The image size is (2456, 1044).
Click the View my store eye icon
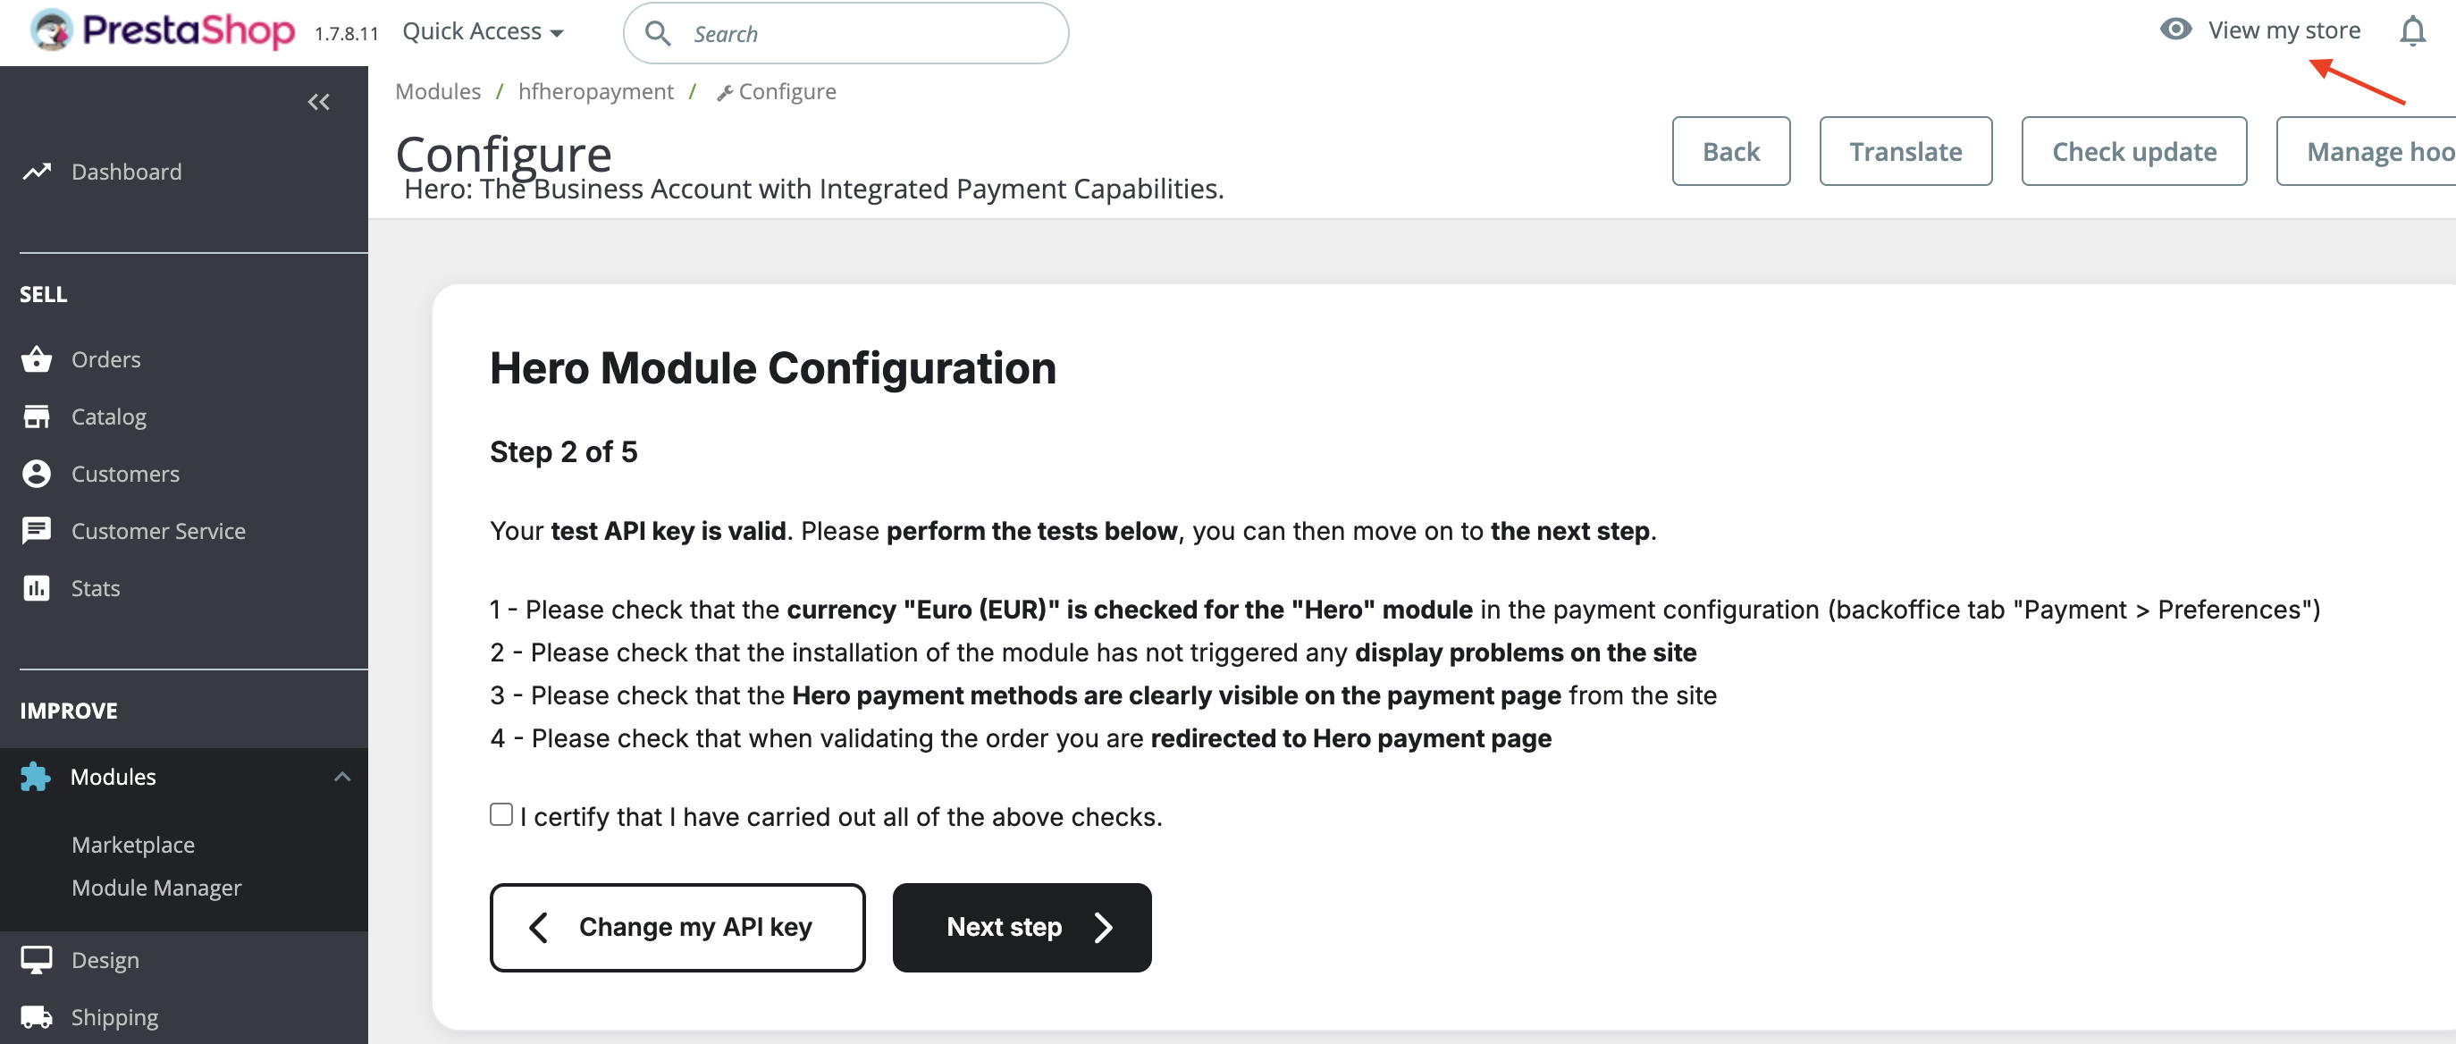click(x=2174, y=29)
